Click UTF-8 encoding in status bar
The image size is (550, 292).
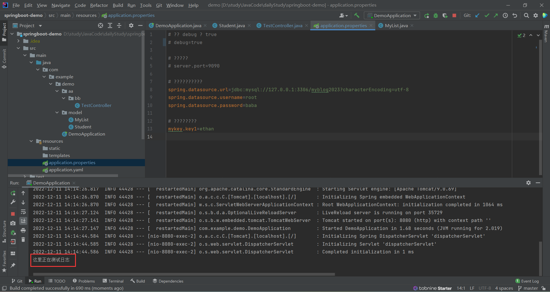pyautogui.click(x=485, y=288)
